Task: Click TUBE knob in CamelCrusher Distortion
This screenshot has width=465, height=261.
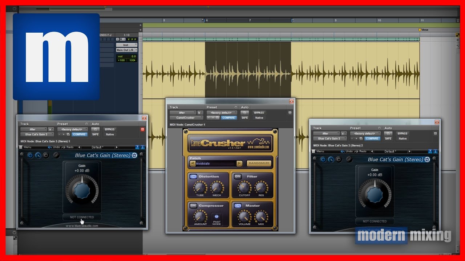Action: (x=200, y=187)
